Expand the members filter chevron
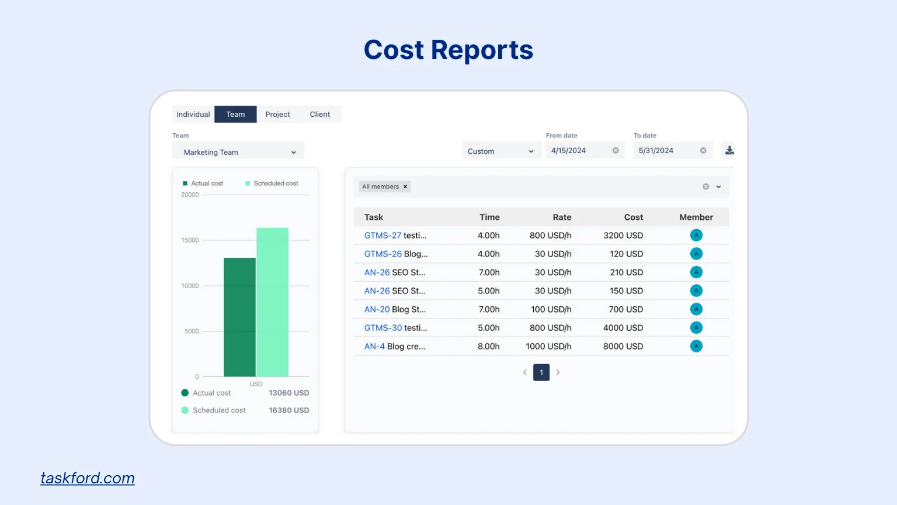Image resolution: width=897 pixels, height=505 pixels. (x=717, y=186)
